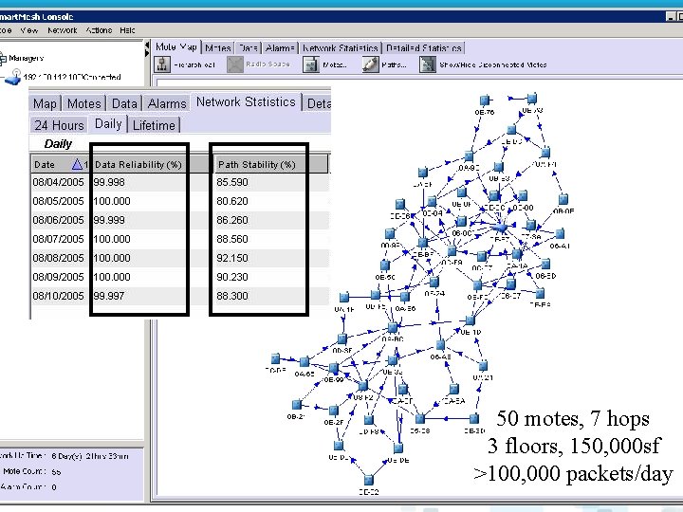This screenshot has width=683, height=512.
Task: Select the Daily sub-tab
Action: click(108, 124)
